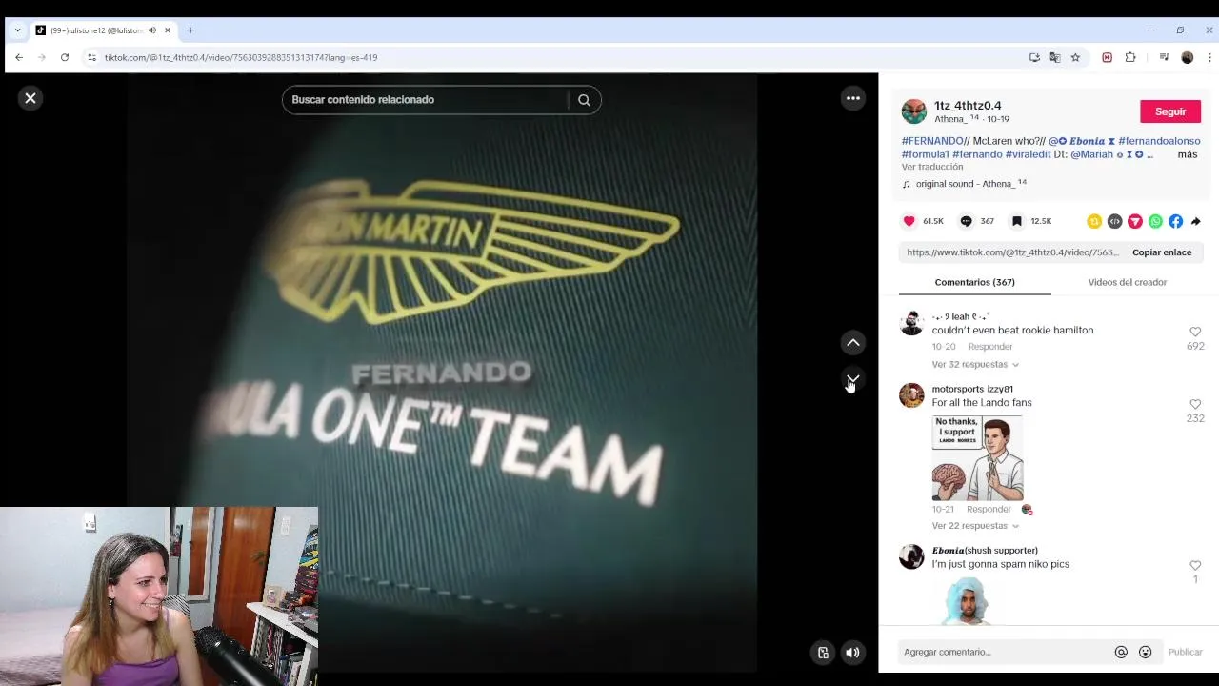1219x686 pixels.
Task: Expand 'Ver 22 respuestas' replies
Action: tap(975, 526)
